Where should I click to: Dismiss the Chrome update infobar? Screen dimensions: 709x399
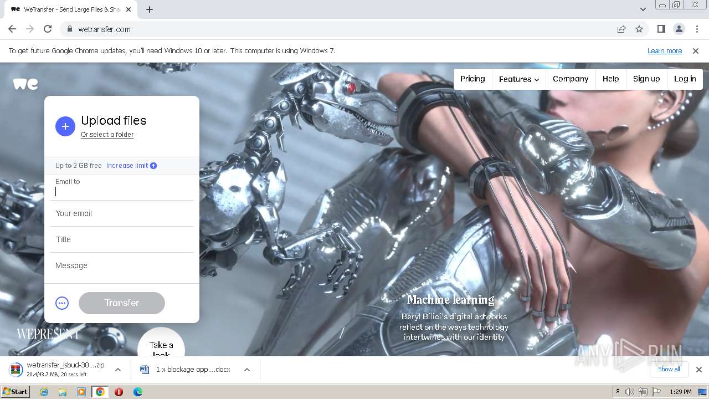[696, 51]
